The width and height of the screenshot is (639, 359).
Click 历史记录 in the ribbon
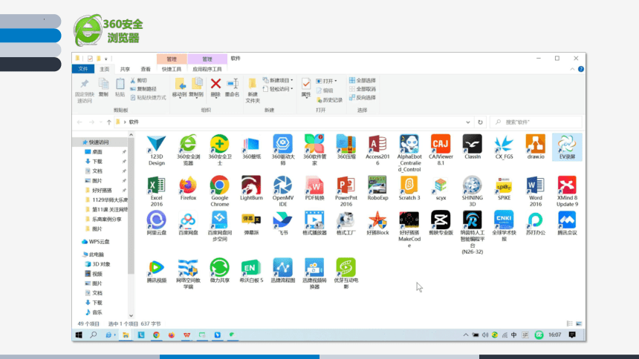point(329,99)
